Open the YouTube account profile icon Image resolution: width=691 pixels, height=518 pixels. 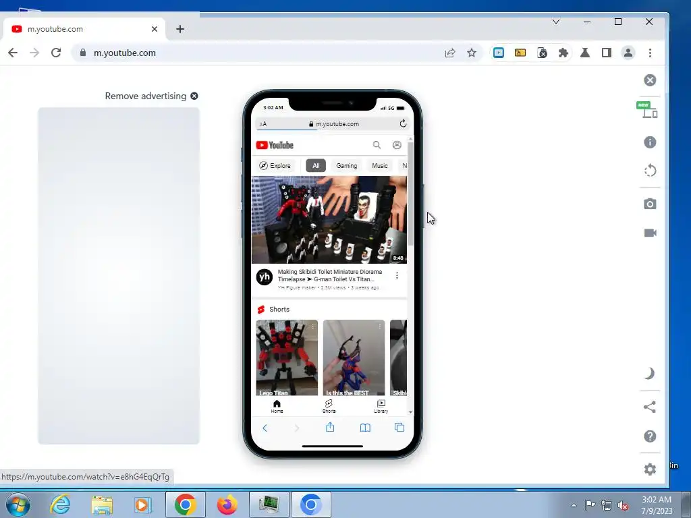pos(397,145)
